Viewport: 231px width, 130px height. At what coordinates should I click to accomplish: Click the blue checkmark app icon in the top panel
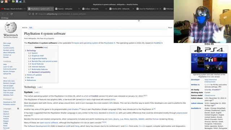point(21,1)
